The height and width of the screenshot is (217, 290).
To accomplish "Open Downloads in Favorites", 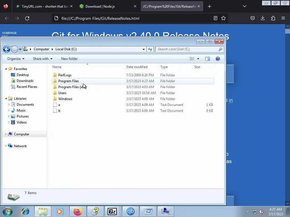I will click(25, 81).
